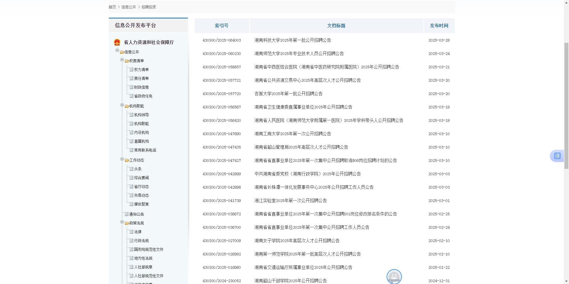The image size is (569, 284).
Task: Open the translate 译 floating icon
Action: 557,156
